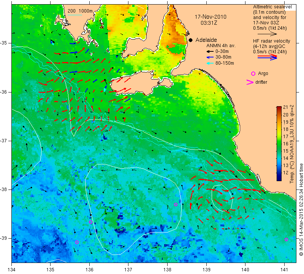Click the '200 1000m' isobath legend text
Screen dimensions: 304x274
click(80, 11)
